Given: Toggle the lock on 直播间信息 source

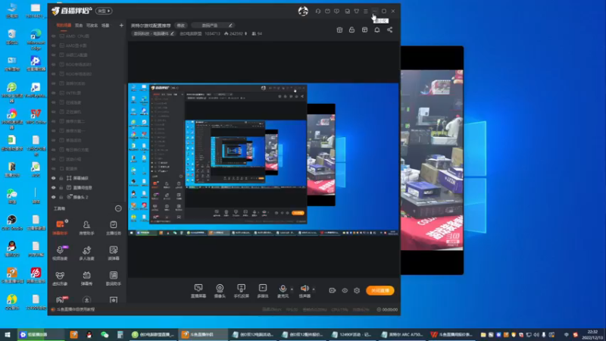Looking at the screenshot, I should (x=61, y=187).
